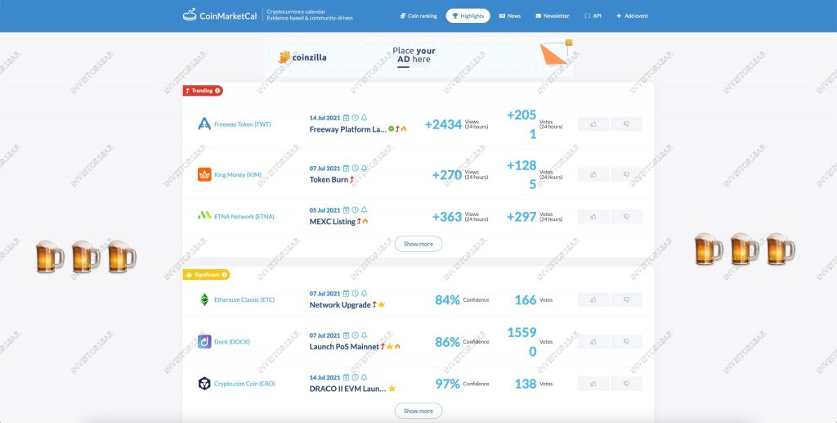
Task: Click the Crypto.com Coin logo icon
Action: coord(204,384)
